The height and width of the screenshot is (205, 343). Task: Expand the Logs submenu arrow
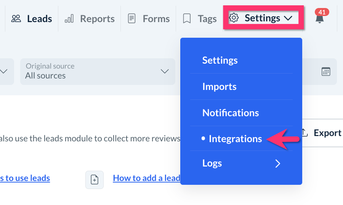pyautogui.click(x=278, y=164)
